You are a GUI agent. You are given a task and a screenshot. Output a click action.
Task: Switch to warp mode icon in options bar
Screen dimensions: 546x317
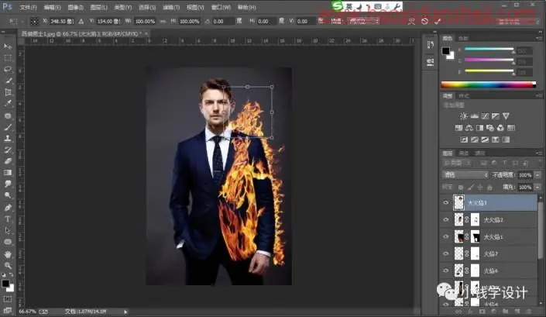click(411, 21)
